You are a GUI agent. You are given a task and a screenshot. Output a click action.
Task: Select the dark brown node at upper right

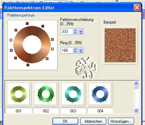click(43, 26)
